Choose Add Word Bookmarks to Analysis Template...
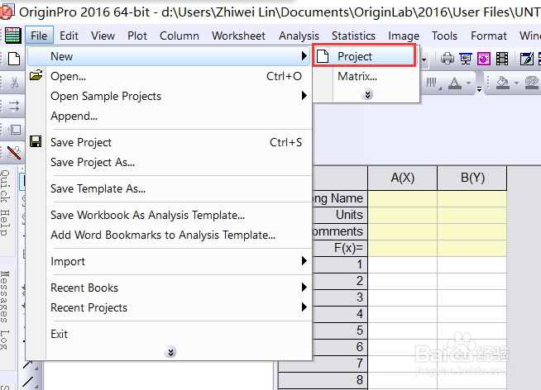Image resolution: width=541 pixels, height=390 pixels. (x=169, y=235)
